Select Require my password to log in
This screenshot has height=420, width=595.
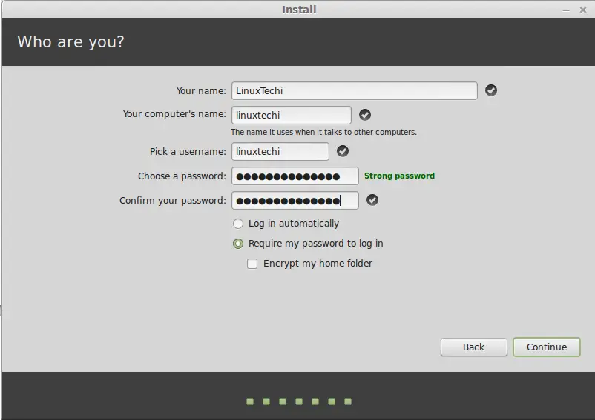click(238, 244)
